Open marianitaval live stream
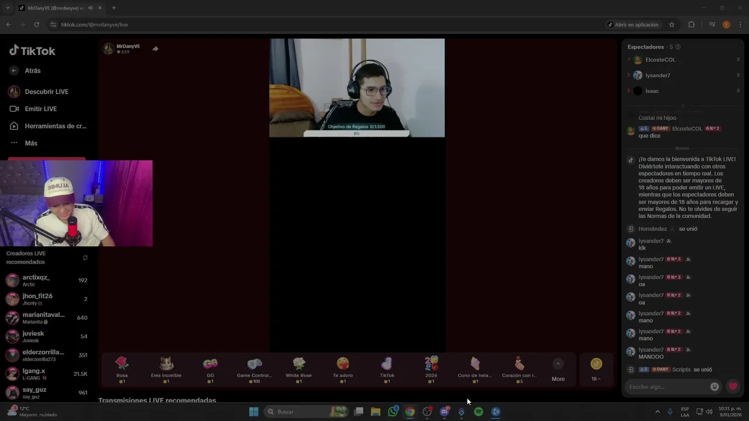The height and width of the screenshot is (421, 749). [x=47, y=318]
